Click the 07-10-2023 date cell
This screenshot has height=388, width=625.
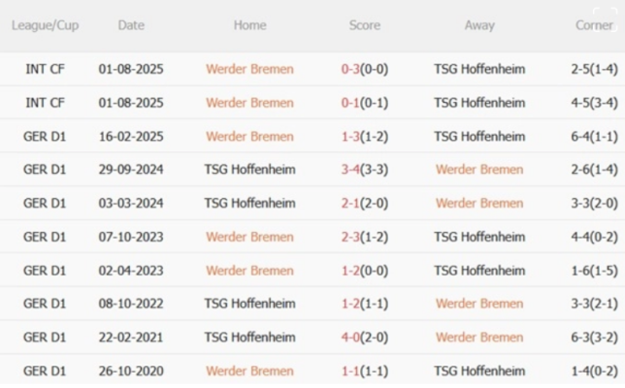point(131,237)
